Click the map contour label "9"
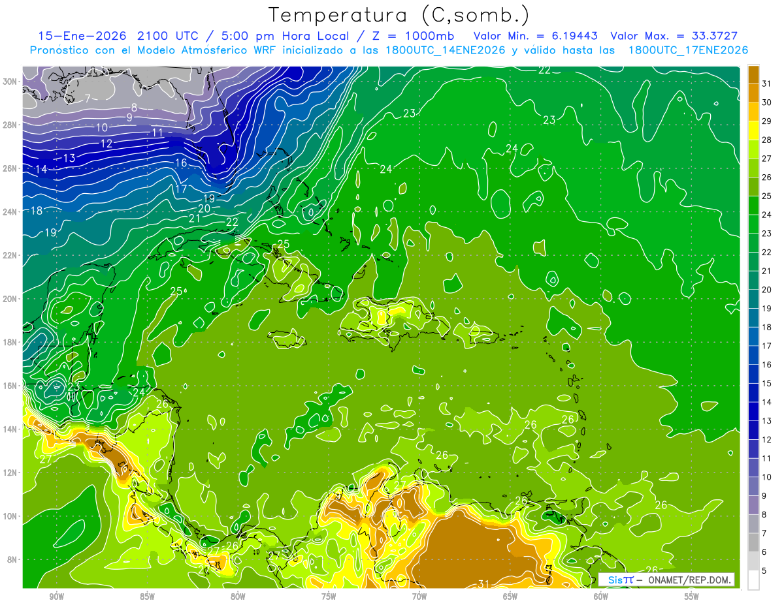Image resolution: width=784 pixels, height=605 pixels. pos(129,117)
